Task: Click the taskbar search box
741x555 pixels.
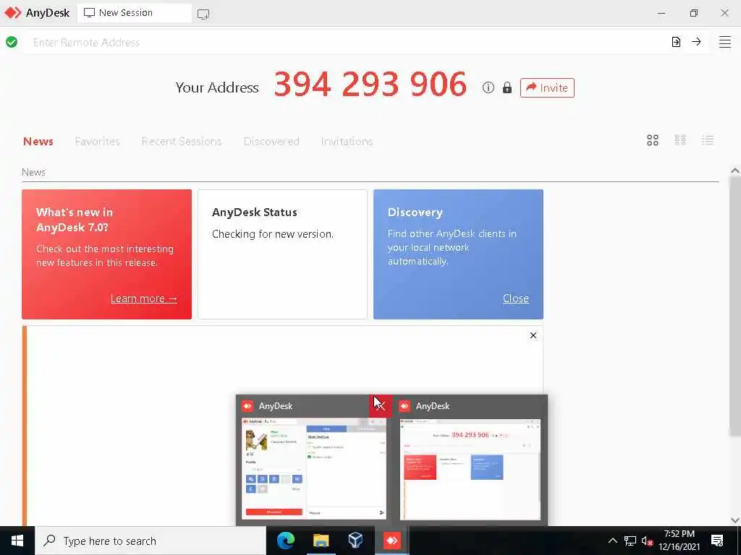Action: 151,541
